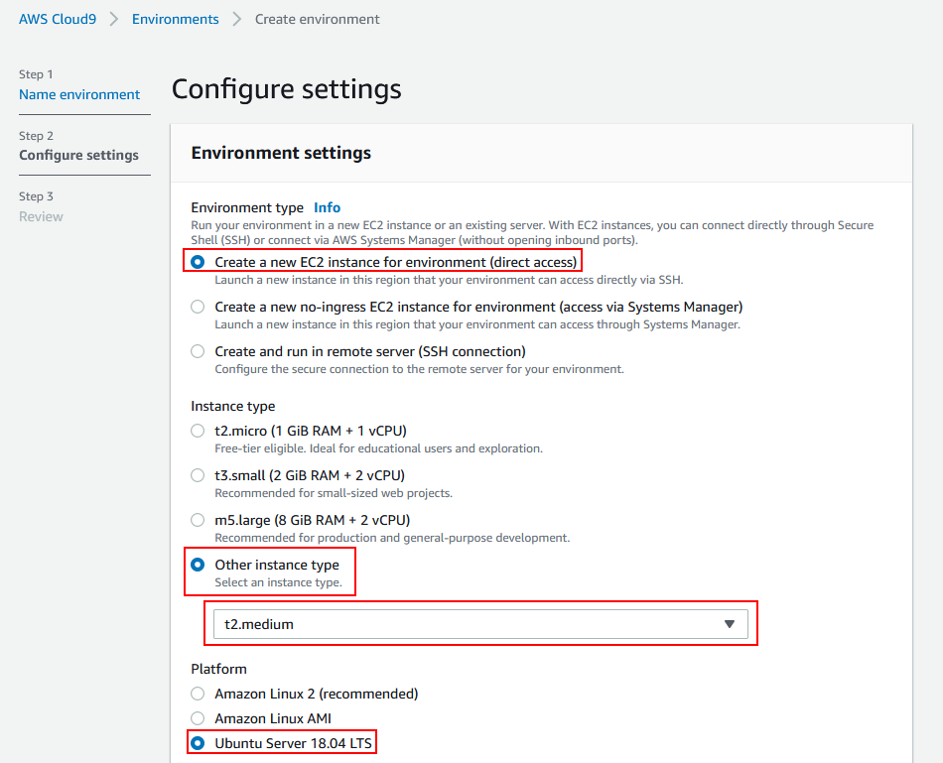Select Ubuntu Server 18.04 LTS platform
Viewport: 943px width, 763px height.
click(199, 743)
